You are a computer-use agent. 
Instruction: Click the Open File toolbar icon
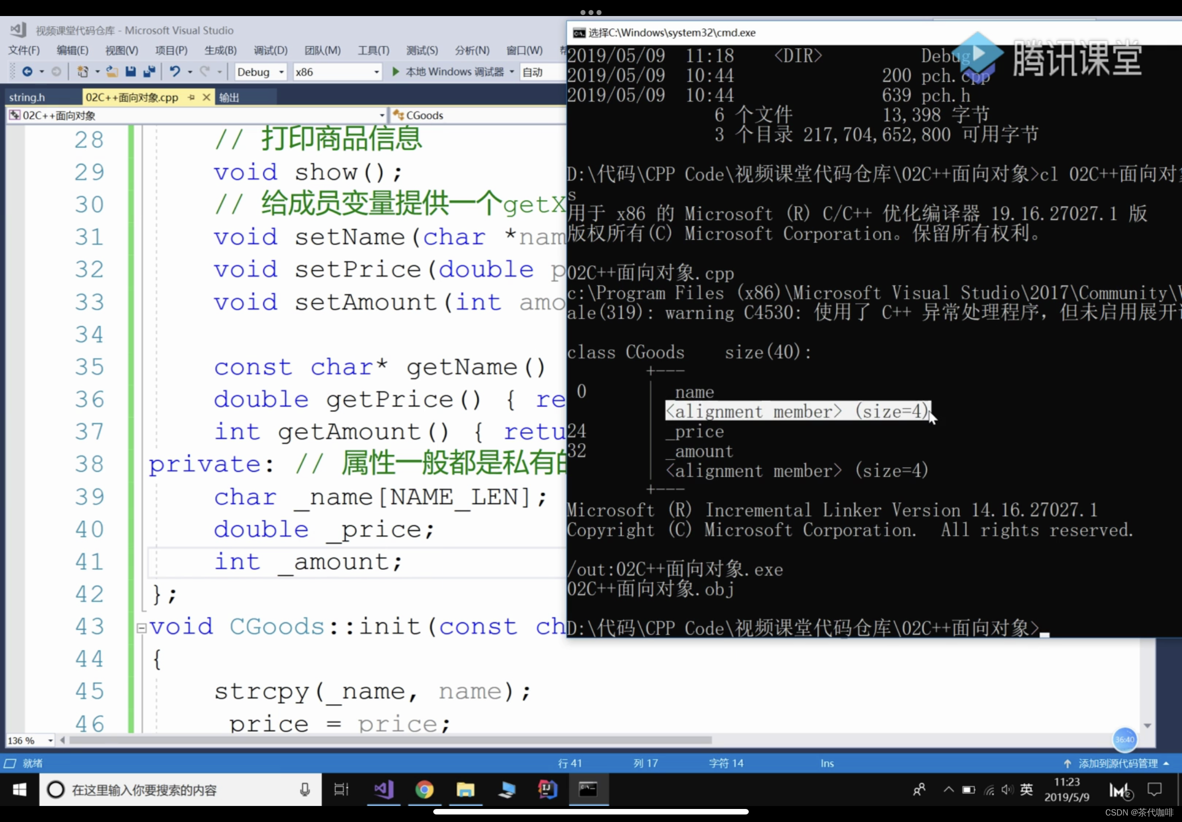click(x=112, y=72)
